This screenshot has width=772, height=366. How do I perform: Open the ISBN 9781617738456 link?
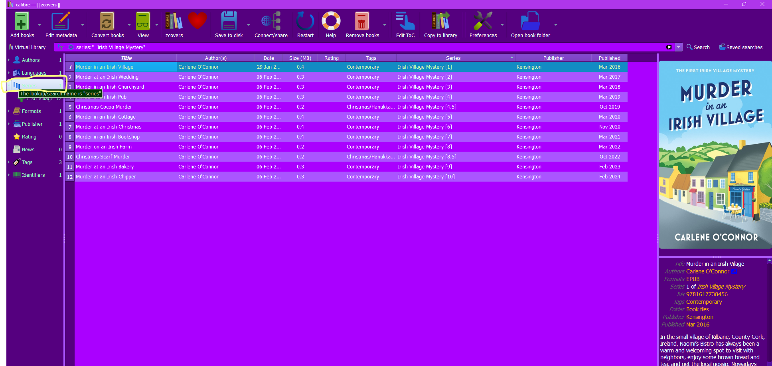707,294
